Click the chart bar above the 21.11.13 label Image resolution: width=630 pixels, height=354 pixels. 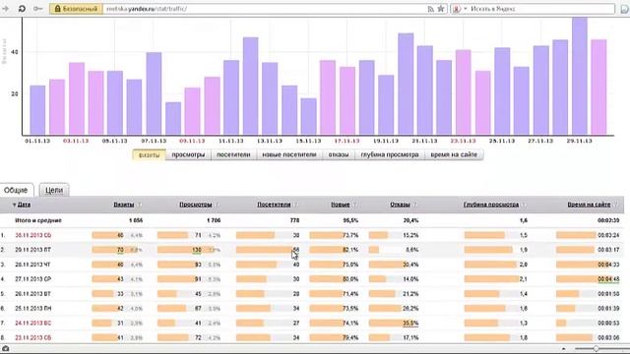424,90
